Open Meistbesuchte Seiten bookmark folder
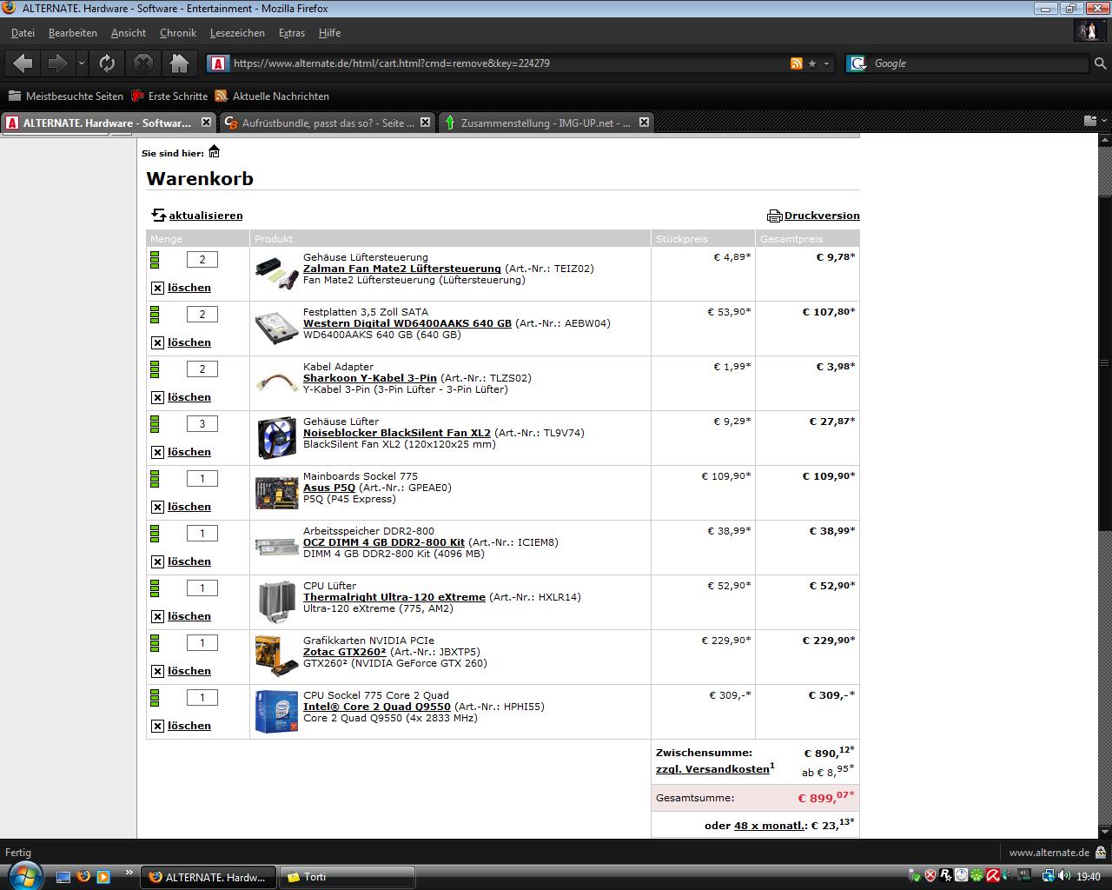This screenshot has width=1112, height=890. click(x=65, y=96)
